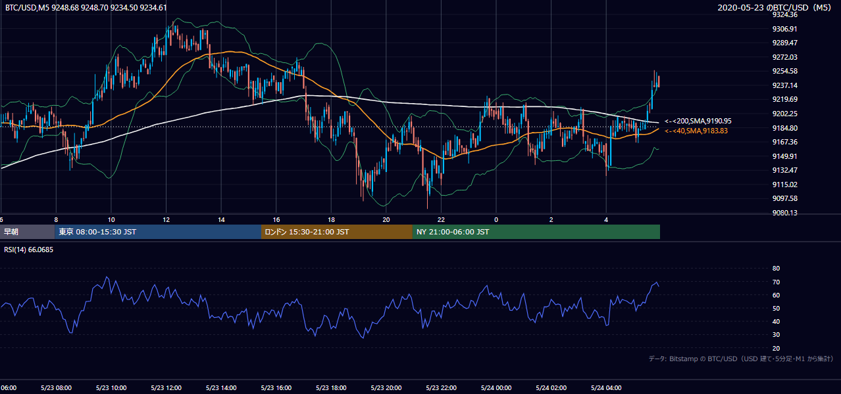Click the '5/23 18:00' bottom axis label
This screenshot has width=841, height=394.
(x=331, y=387)
